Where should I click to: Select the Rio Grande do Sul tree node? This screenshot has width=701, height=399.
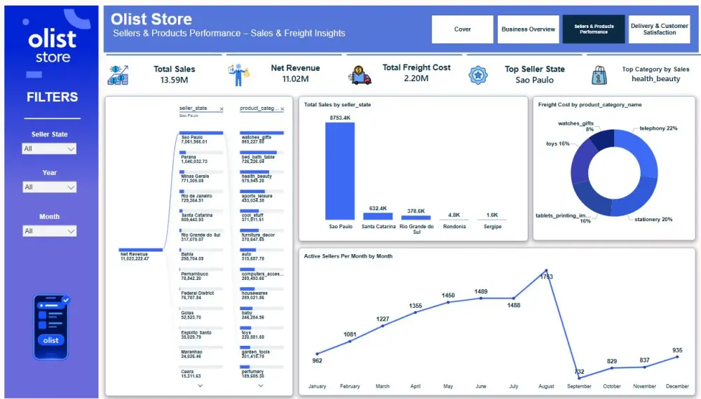point(201,235)
